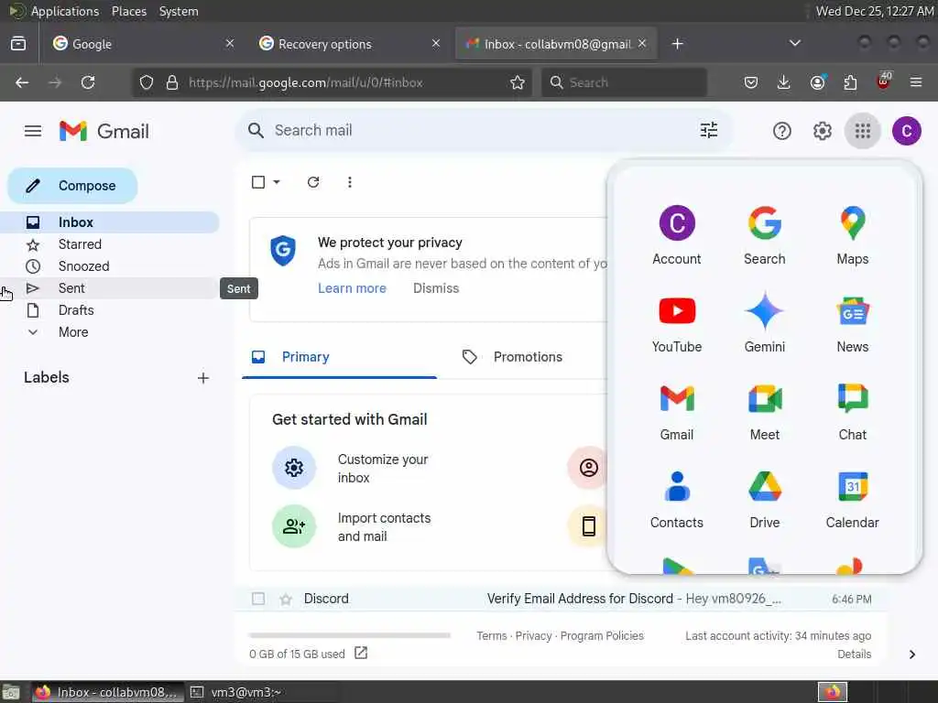
Task: Click the Gmail logo
Action: pos(104,131)
